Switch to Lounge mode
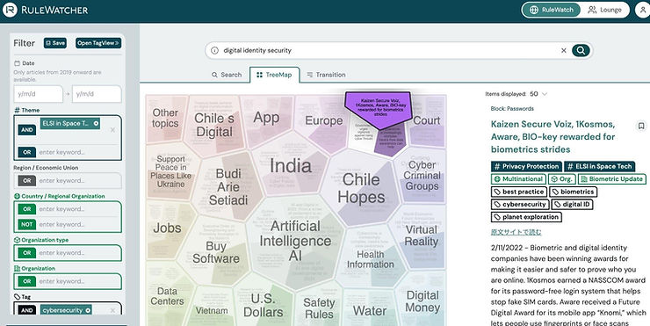The image size is (650, 326). point(605,10)
